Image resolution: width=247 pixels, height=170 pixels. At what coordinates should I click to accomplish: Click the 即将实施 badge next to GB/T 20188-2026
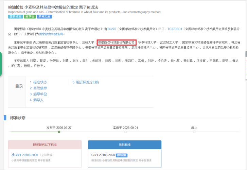click(122, 155)
